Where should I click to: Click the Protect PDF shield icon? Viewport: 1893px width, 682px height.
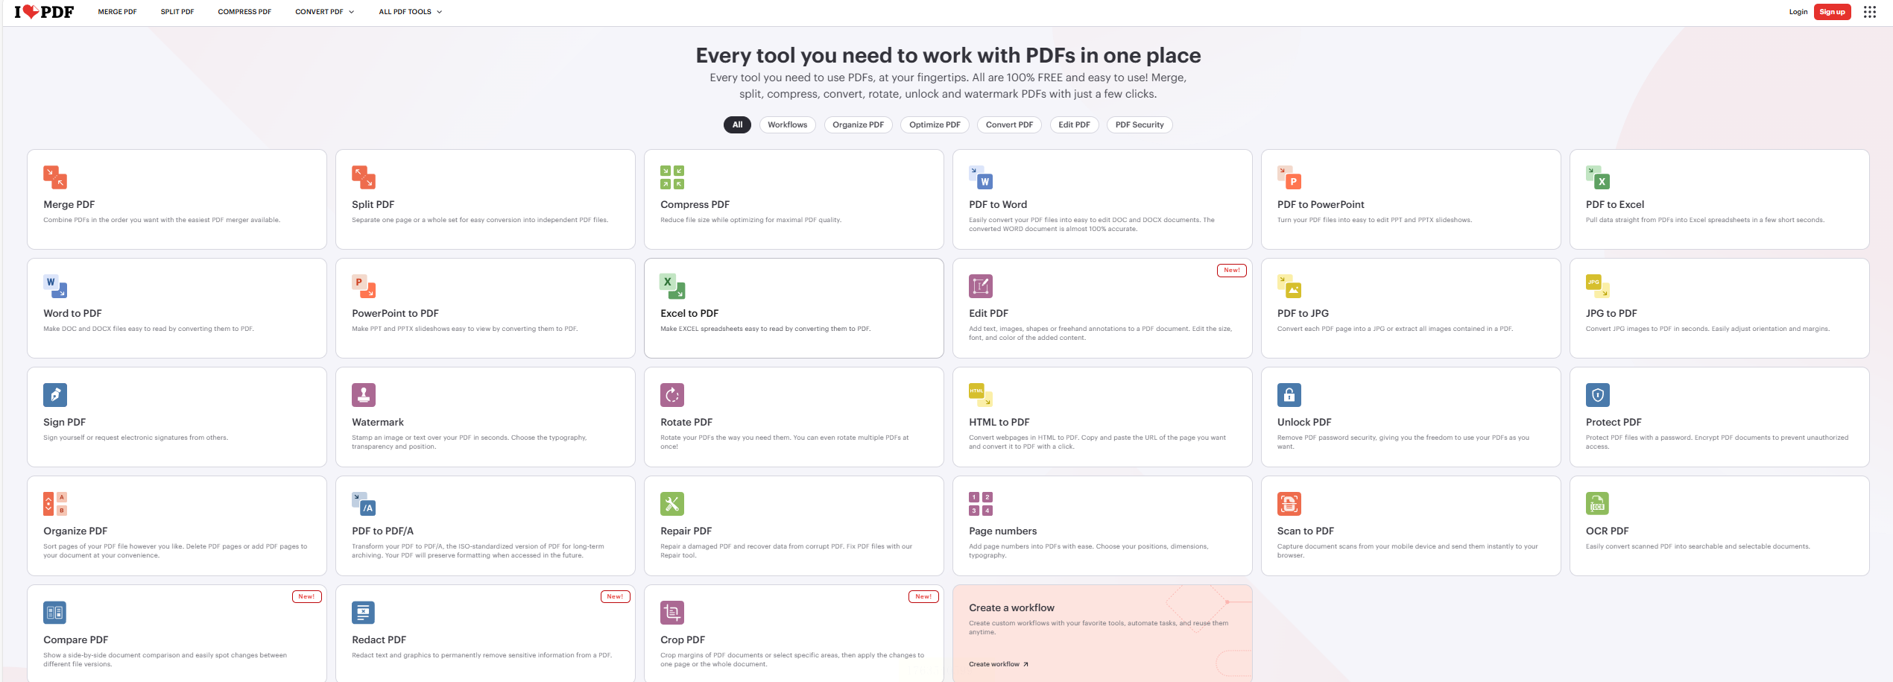click(x=1597, y=395)
